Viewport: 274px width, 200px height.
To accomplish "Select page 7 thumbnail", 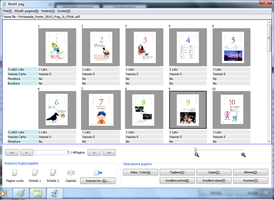I will (101, 110).
